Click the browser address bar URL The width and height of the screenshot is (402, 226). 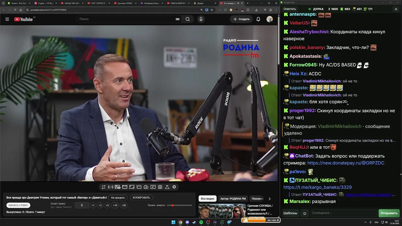[x=48, y=10]
